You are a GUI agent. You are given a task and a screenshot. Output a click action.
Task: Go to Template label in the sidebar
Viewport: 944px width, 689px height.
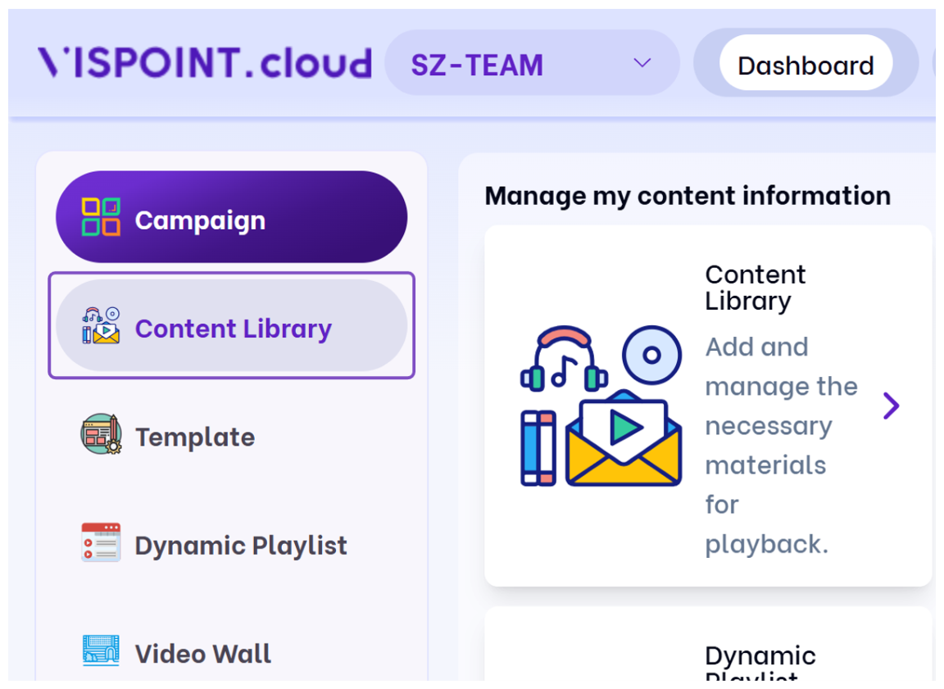194,437
